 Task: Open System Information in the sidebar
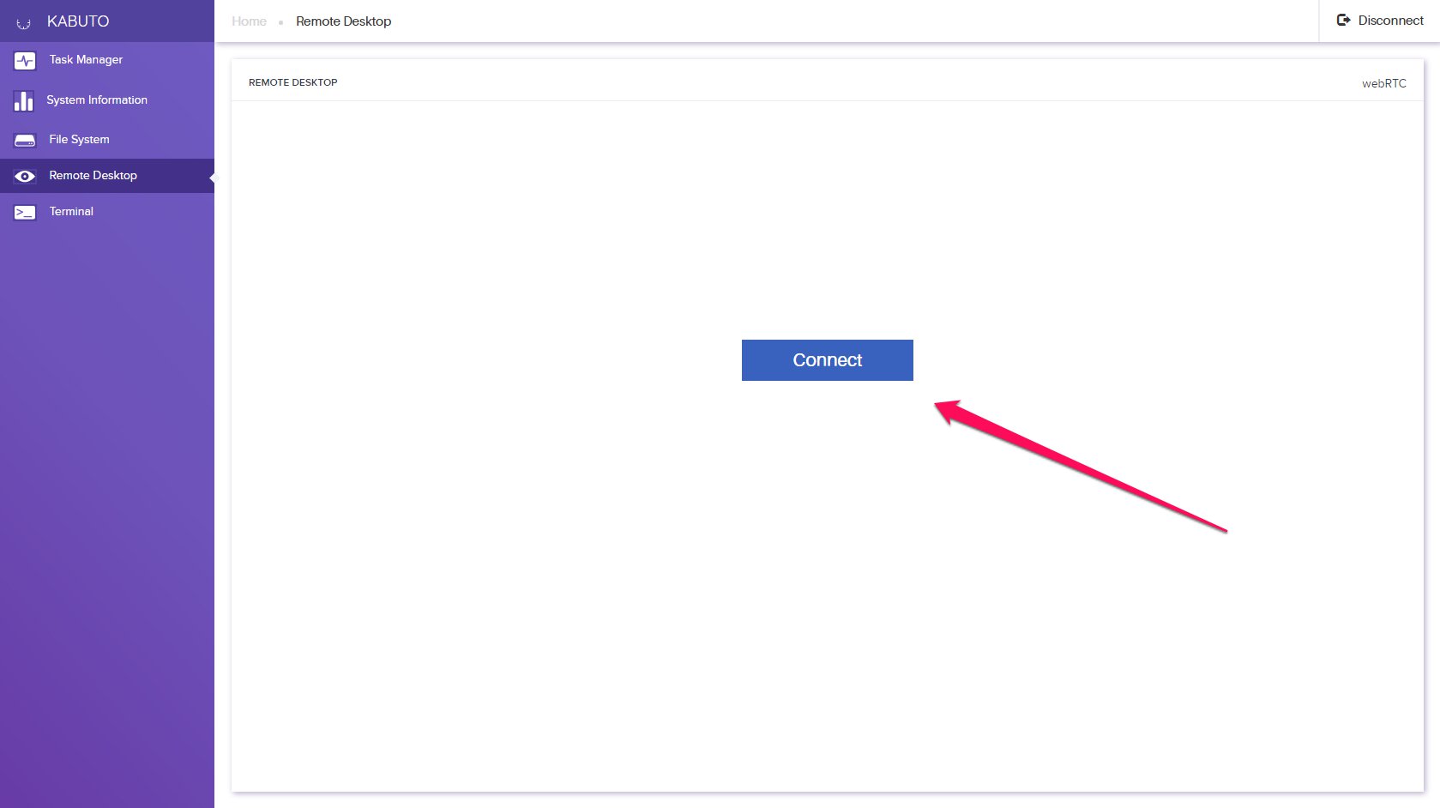107,100
